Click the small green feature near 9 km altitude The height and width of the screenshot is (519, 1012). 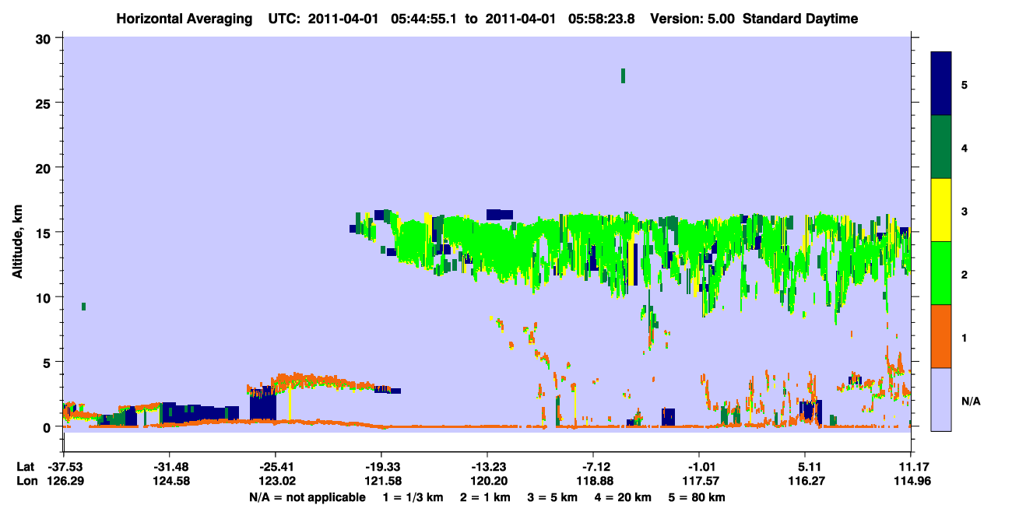pos(83,307)
